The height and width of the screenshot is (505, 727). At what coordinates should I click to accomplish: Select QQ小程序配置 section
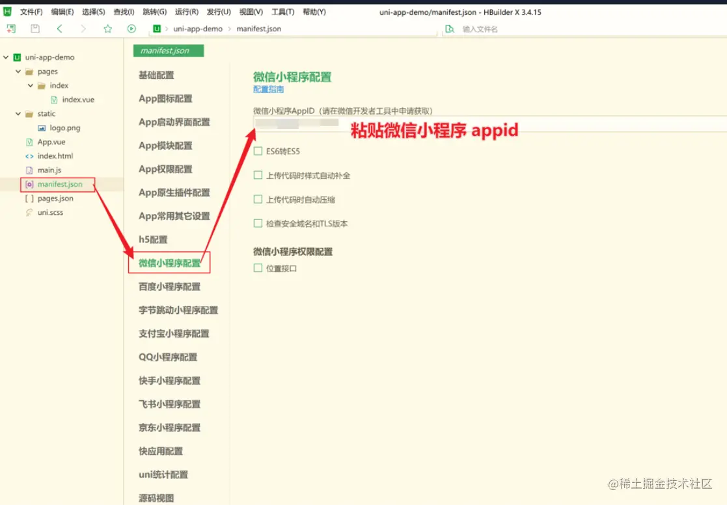pyautogui.click(x=168, y=357)
